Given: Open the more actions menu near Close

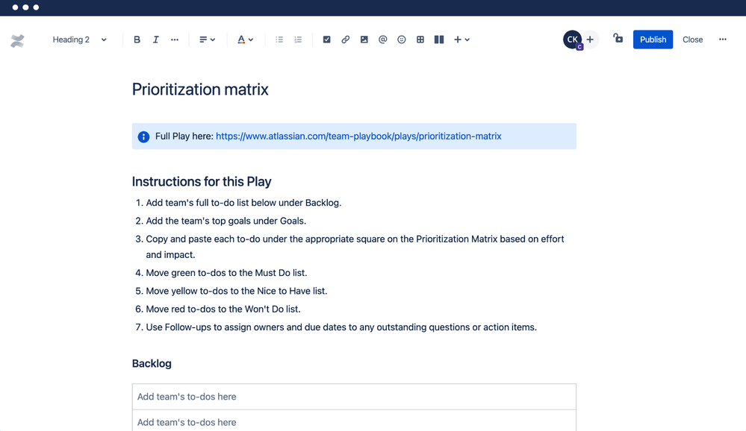Looking at the screenshot, I should coord(721,39).
